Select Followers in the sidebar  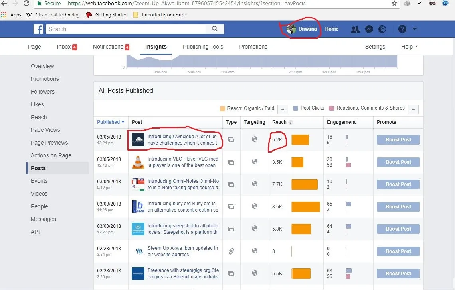43,92
